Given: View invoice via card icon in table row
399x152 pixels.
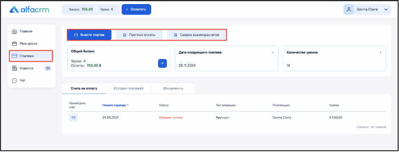Looking at the screenshot, I should click(x=73, y=118).
